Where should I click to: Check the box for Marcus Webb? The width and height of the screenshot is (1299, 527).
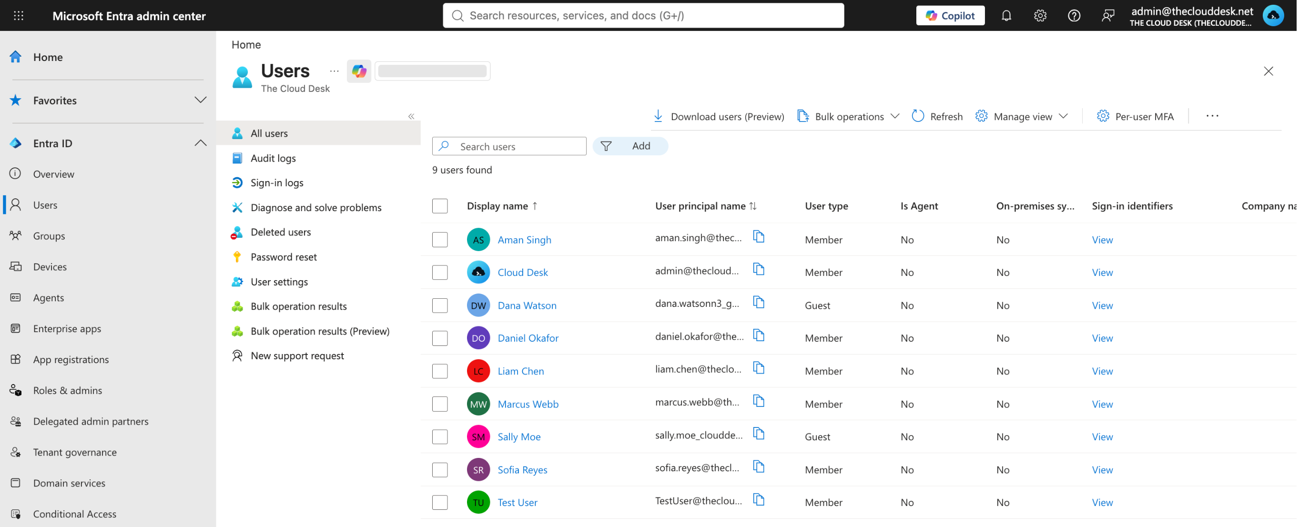pos(440,404)
